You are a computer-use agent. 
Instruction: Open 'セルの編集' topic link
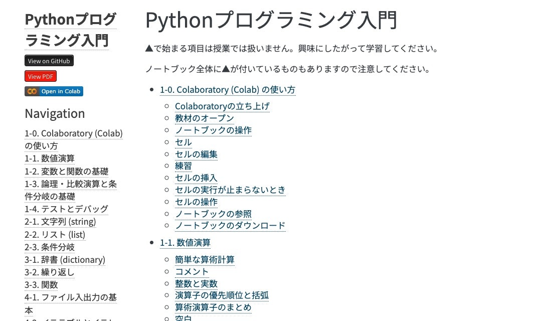coord(196,154)
